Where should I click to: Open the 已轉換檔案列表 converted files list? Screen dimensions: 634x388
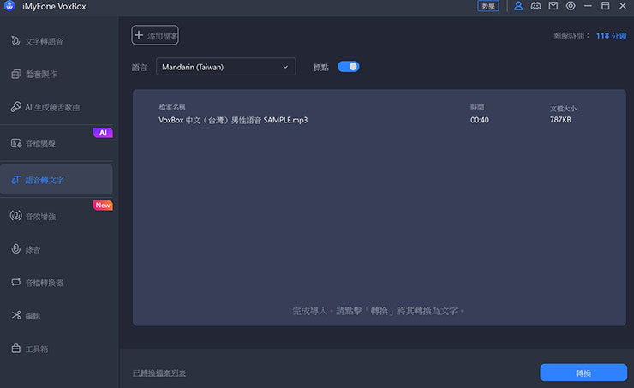159,373
